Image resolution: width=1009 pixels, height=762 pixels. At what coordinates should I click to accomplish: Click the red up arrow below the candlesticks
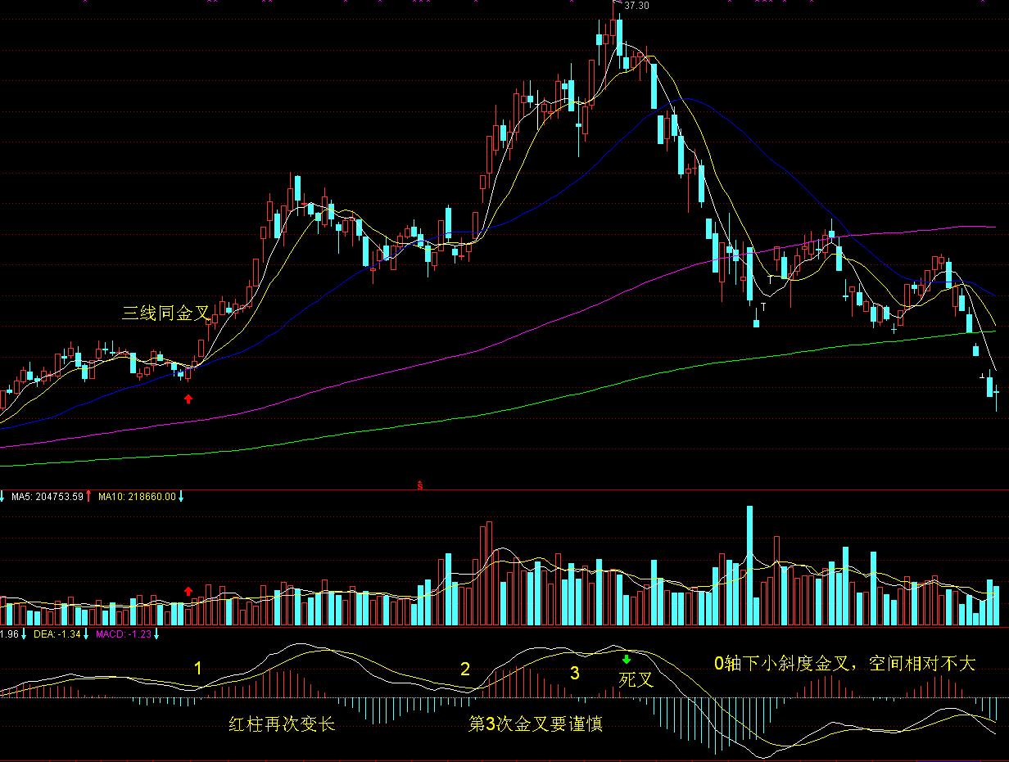tap(188, 399)
